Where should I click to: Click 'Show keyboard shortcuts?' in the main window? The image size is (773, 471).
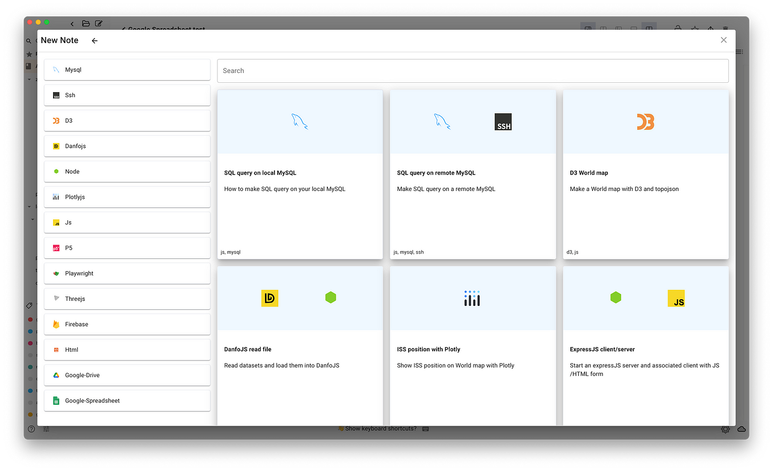[380, 429]
